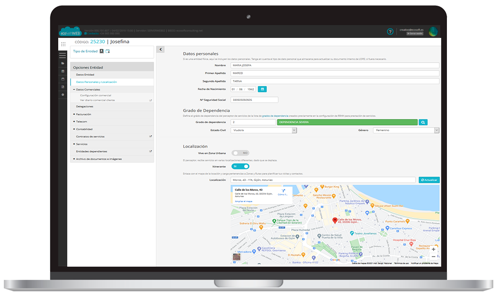Open the help question mark icon
Image resolution: width=498 pixels, height=297 pixels.
390,32
